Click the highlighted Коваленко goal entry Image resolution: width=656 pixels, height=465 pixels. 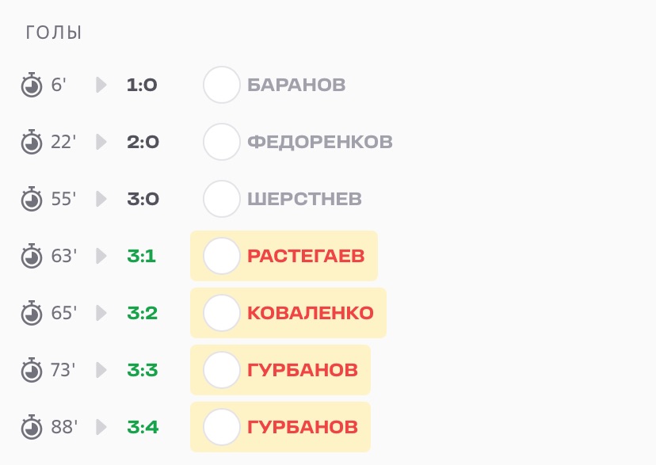pos(288,313)
